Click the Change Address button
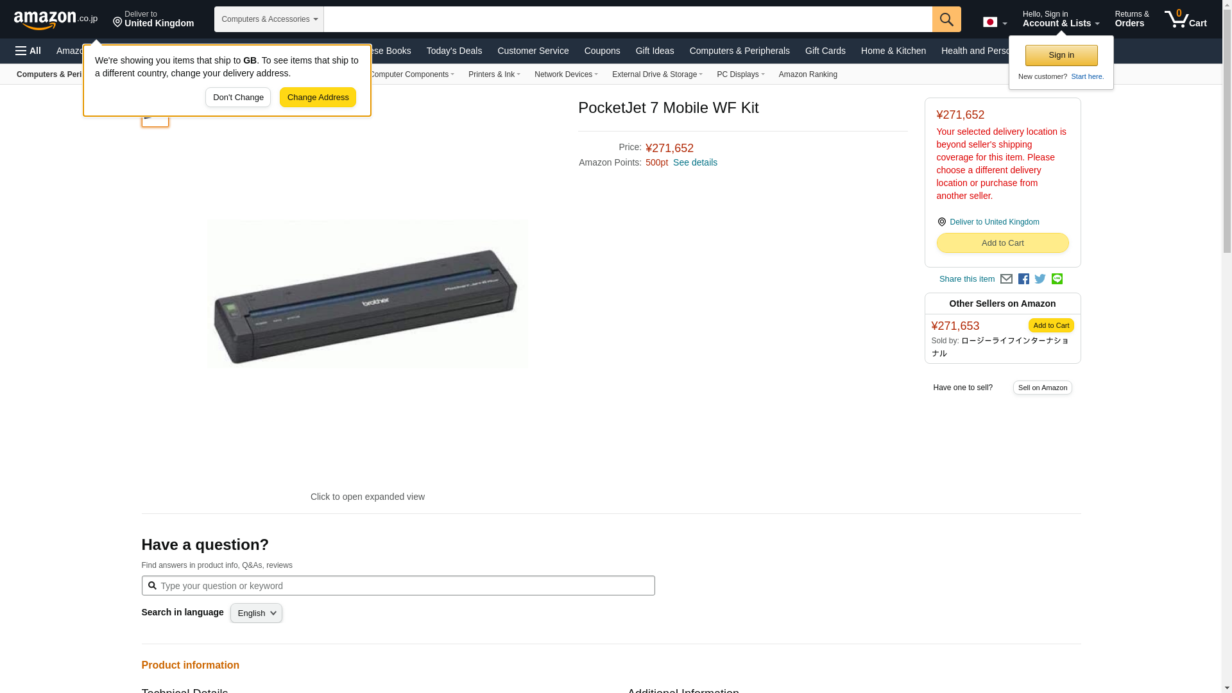 (x=318, y=98)
